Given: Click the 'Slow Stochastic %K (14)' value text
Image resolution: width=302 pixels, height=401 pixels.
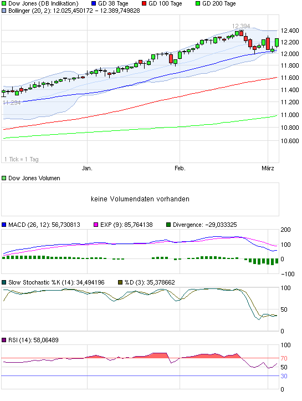Looking at the screenshot, I should pyautogui.click(x=57, y=283).
